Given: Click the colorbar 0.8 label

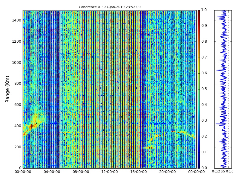Looking at the screenshot, I should tap(204, 41).
